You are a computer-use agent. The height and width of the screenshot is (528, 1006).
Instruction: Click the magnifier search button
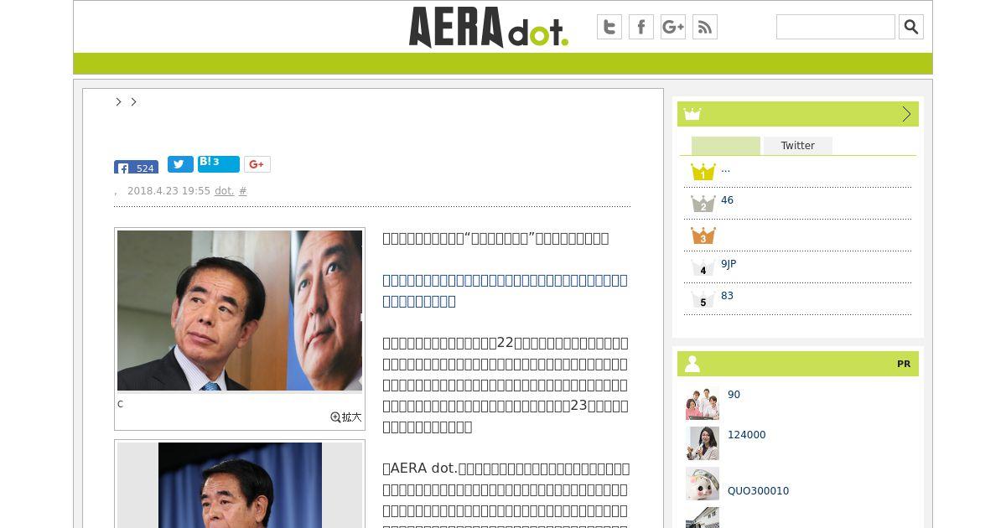click(x=911, y=27)
